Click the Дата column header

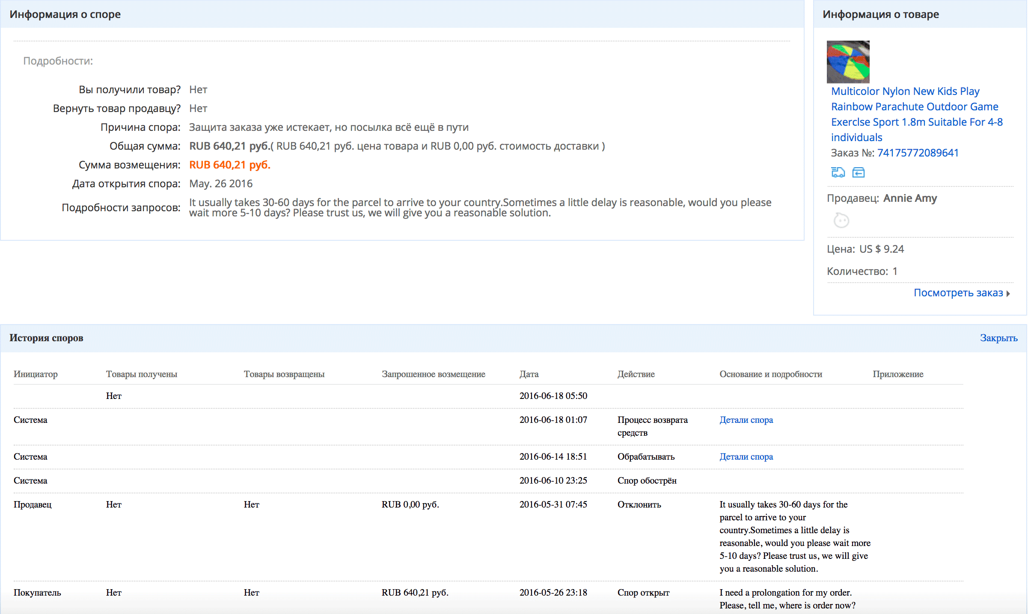(x=529, y=374)
